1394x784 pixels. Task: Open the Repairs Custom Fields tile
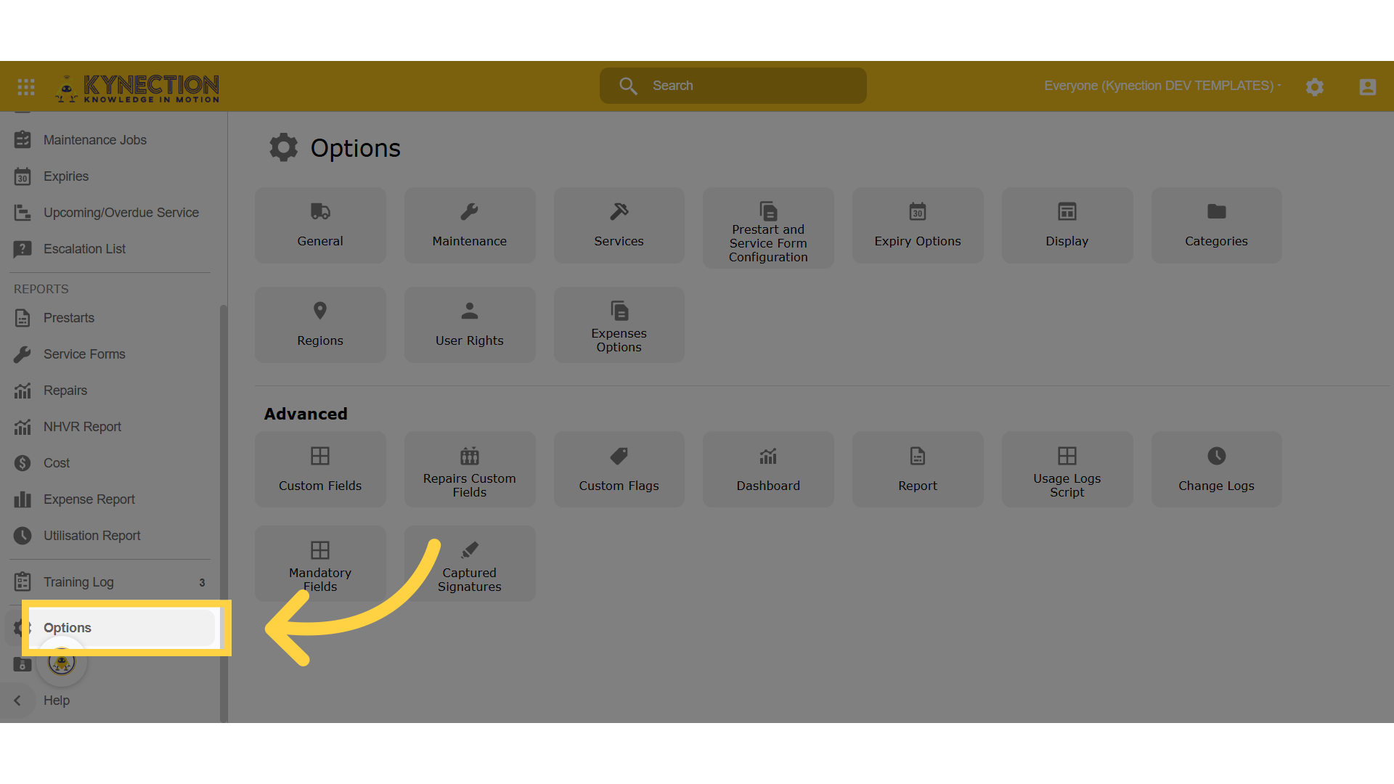point(470,469)
